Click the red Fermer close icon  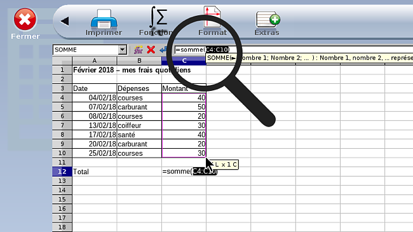(x=25, y=19)
